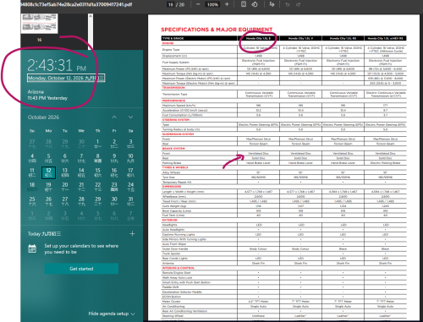Select October 29 in calendar

tap(98, 201)
